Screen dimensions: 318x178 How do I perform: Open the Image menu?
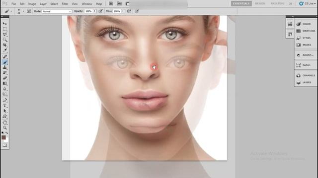coord(32,4)
